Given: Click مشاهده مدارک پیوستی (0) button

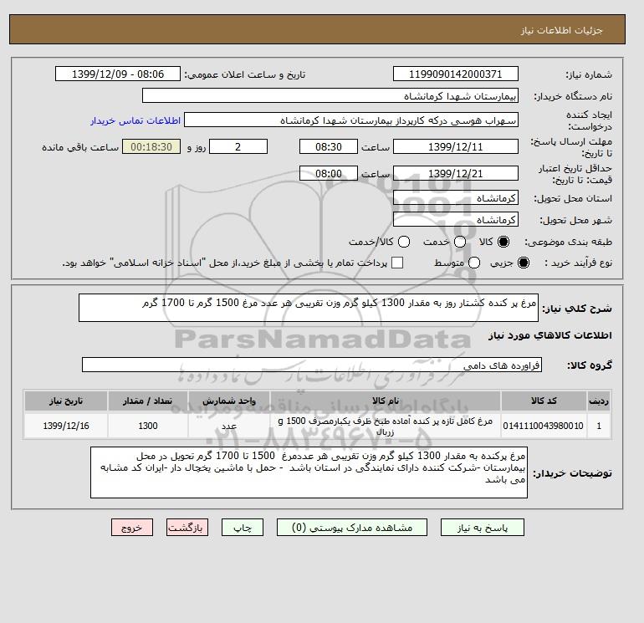Looking at the screenshot, I should coord(352,528).
